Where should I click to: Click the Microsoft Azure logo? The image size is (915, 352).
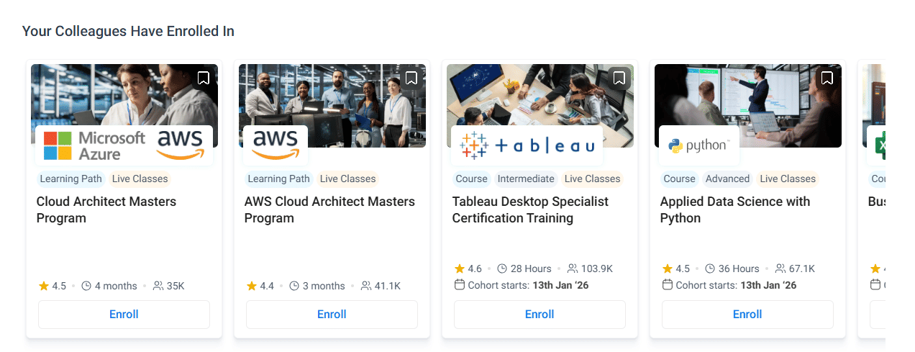pyautogui.click(x=94, y=145)
